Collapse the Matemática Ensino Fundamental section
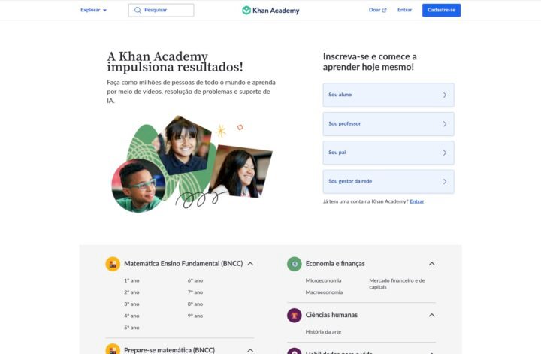 (250, 264)
